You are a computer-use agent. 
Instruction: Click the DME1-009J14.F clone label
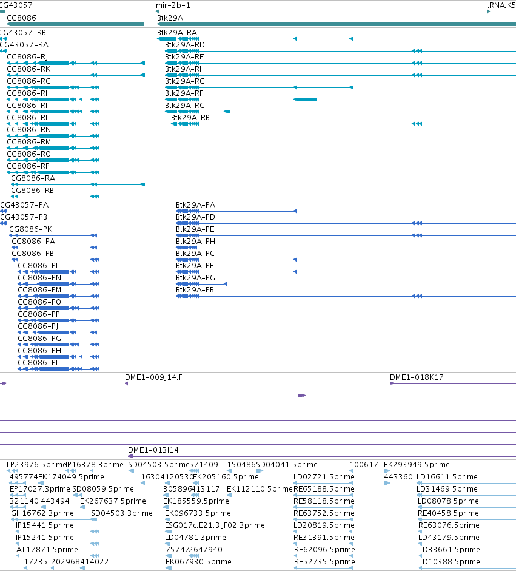pyautogui.click(x=153, y=377)
